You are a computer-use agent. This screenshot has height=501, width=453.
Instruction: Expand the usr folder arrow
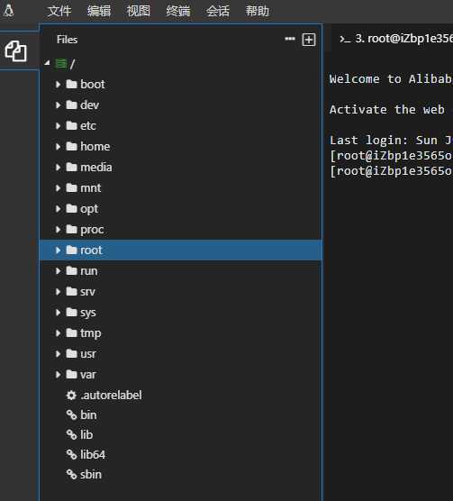[59, 354]
